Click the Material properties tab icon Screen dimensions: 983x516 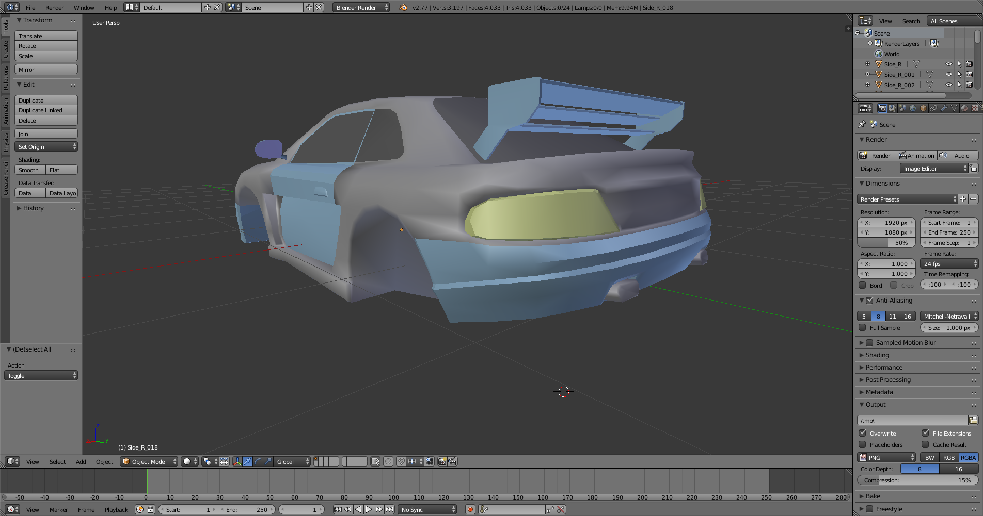[x=964, y=108]
